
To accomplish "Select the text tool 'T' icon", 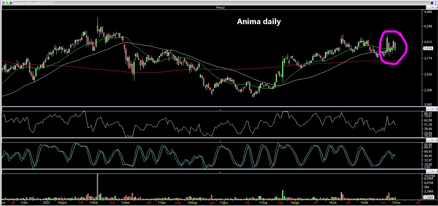I will tap(436, 3).
